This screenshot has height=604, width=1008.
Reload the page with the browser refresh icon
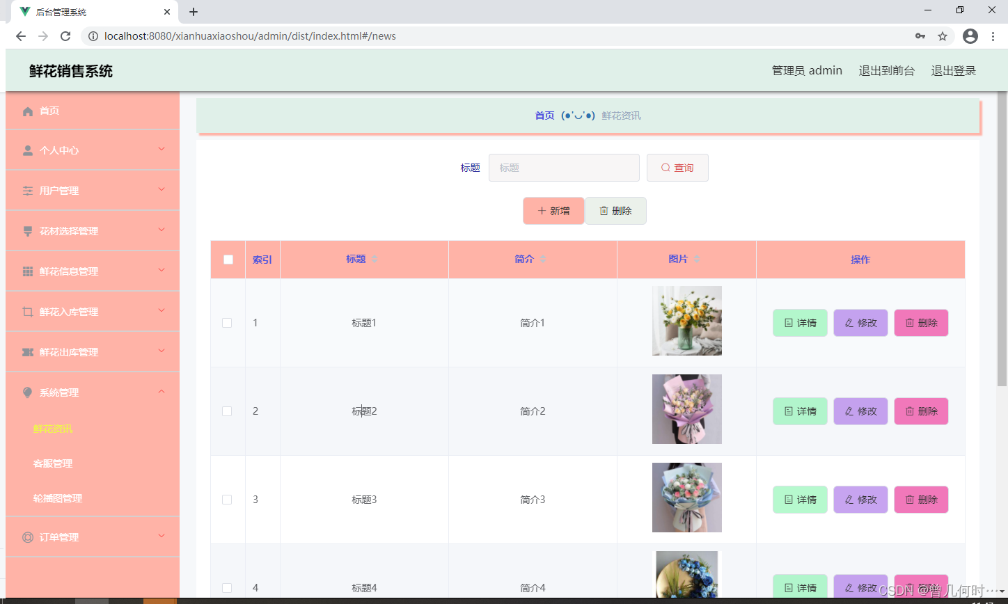(x=65, y=36)
